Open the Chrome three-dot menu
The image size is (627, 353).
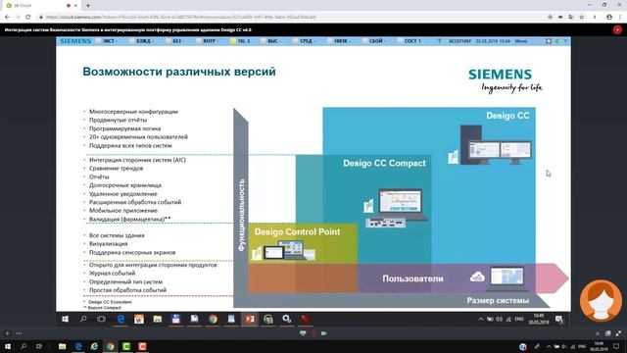click(620, 18)
